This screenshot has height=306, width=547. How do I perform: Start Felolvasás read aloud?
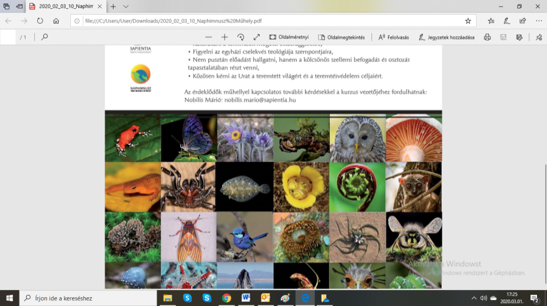point(393,37)
